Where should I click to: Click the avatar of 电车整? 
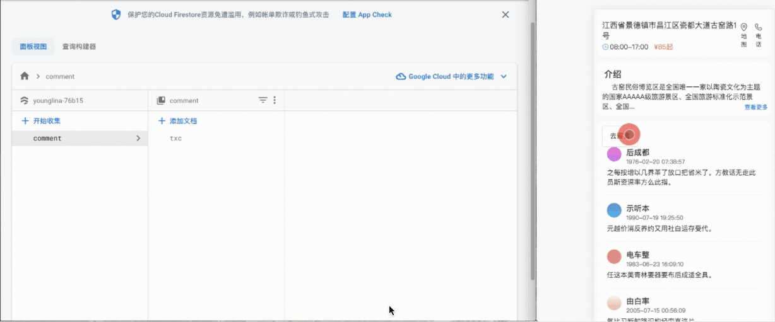click(x=614, y=256)
